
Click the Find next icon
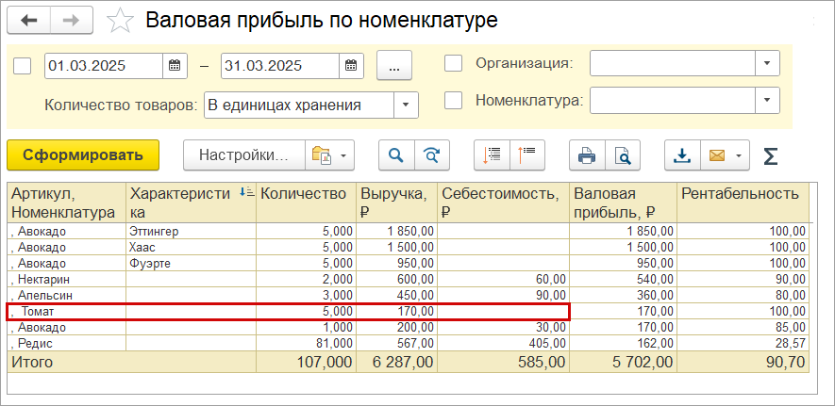(432, 155)
